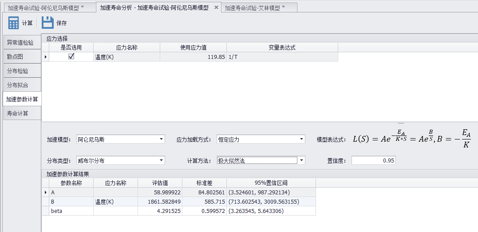This screenshot has height=232, width=478.
Task: Select the 加速参数计算 side tab
Action: [22, 99]
